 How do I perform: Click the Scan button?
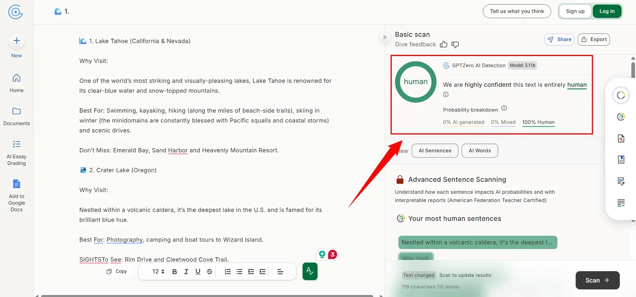[597, 280]
